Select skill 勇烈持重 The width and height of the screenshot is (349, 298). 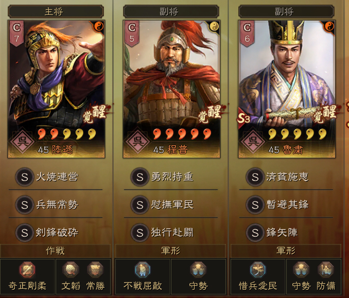[171, 177]
